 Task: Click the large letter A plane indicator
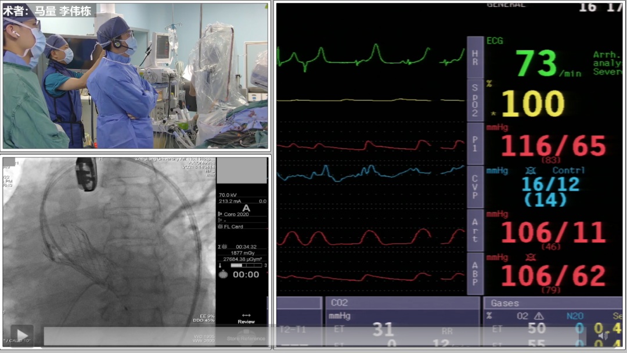point(246,208)
